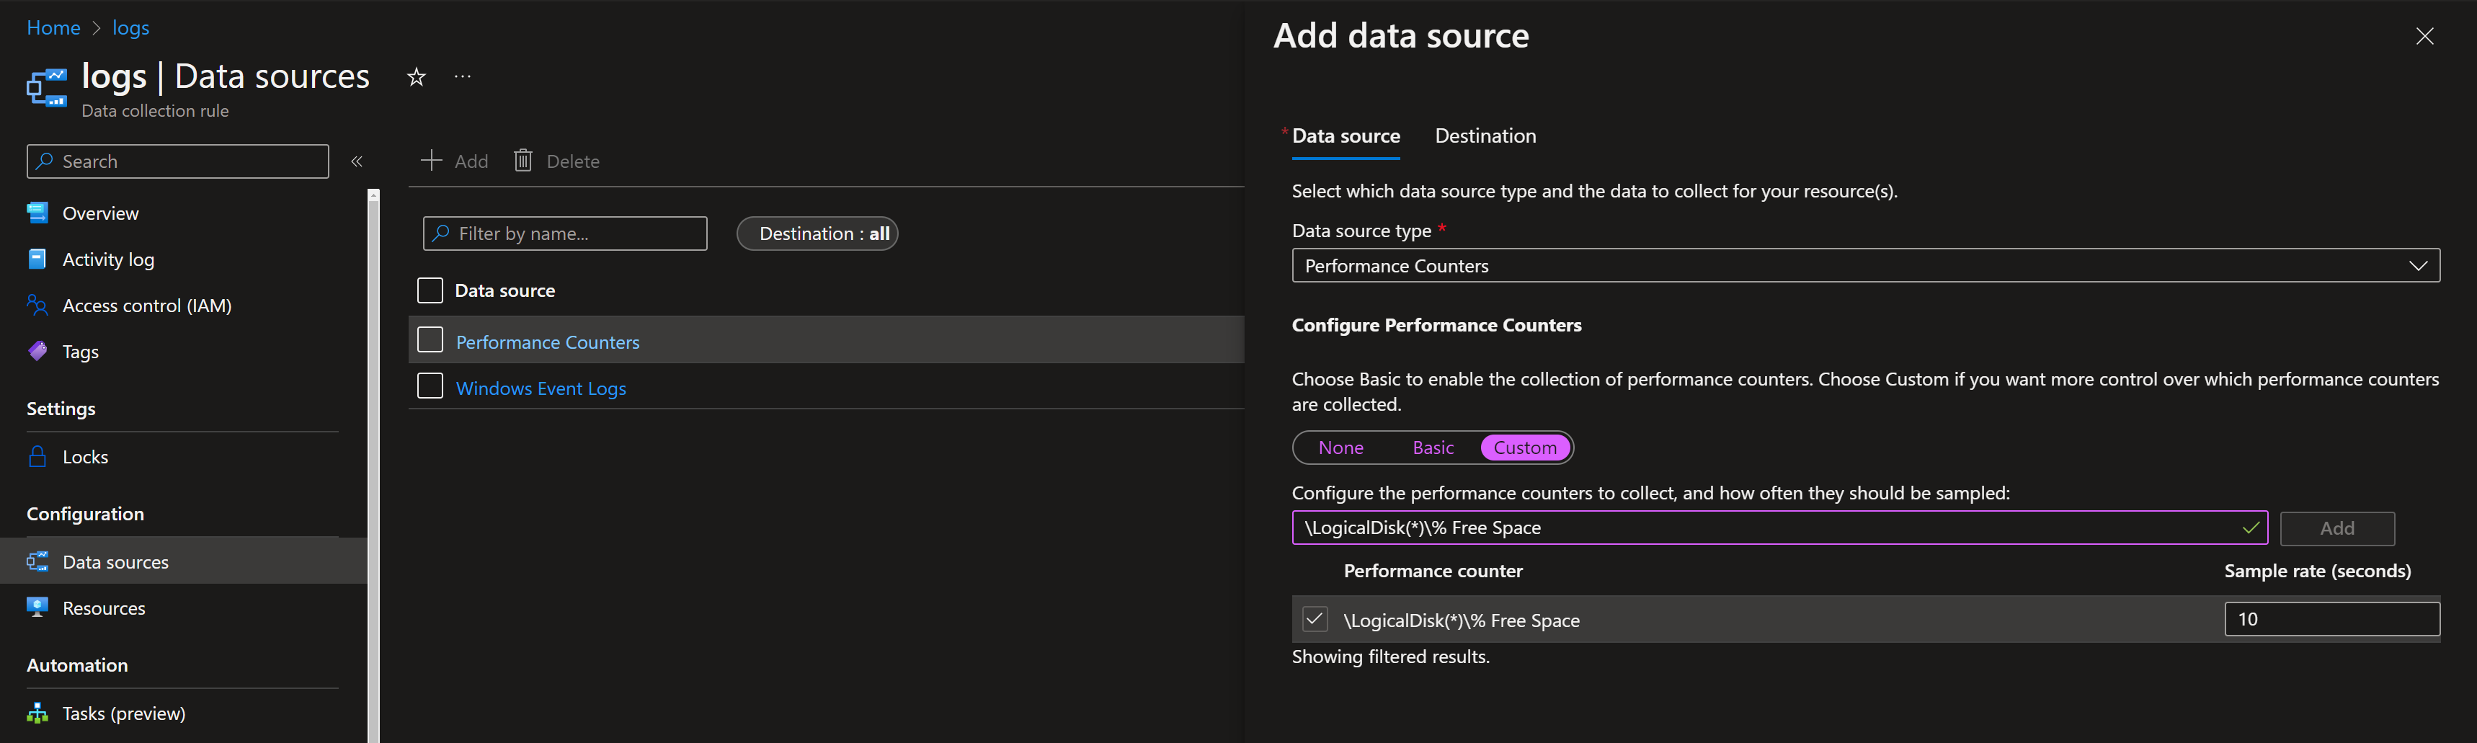Click the Tags sidebar icon
Screen dimensions: 2477x743
(x=37, y=352)
